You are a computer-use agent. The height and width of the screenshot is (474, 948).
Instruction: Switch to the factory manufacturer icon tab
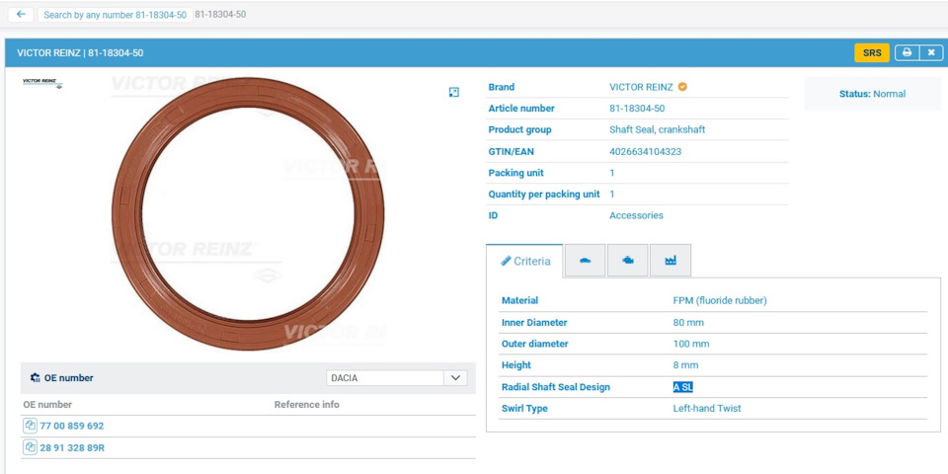coord(671,261)
